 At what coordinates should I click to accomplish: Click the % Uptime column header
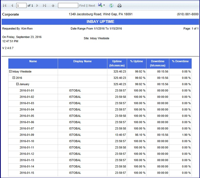(136, 61)
